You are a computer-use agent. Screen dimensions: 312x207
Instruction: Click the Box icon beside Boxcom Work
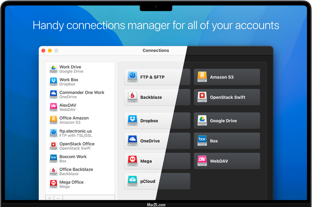click(x=53, y=159)
